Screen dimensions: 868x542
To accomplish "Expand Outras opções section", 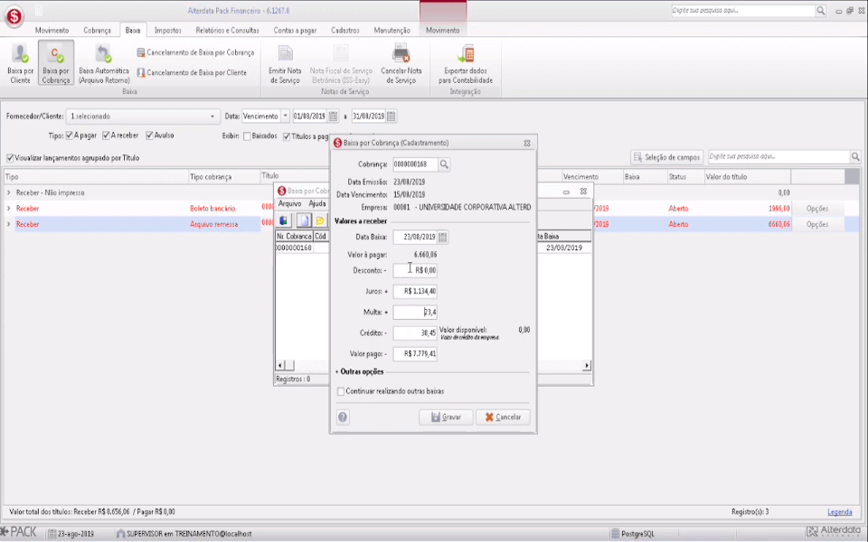I will [x=359, y=371].
